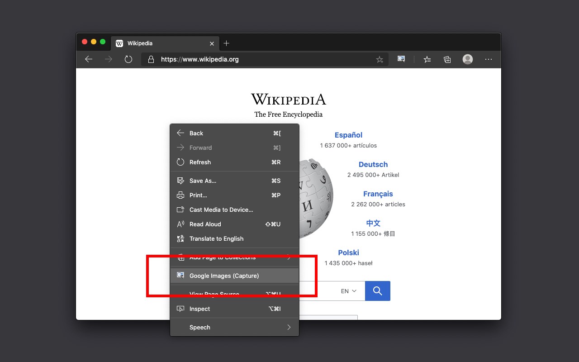The image size is (579, 362).
Task: Select Print… menu entry
Action: pyautogui.click(x=234, y=195)
